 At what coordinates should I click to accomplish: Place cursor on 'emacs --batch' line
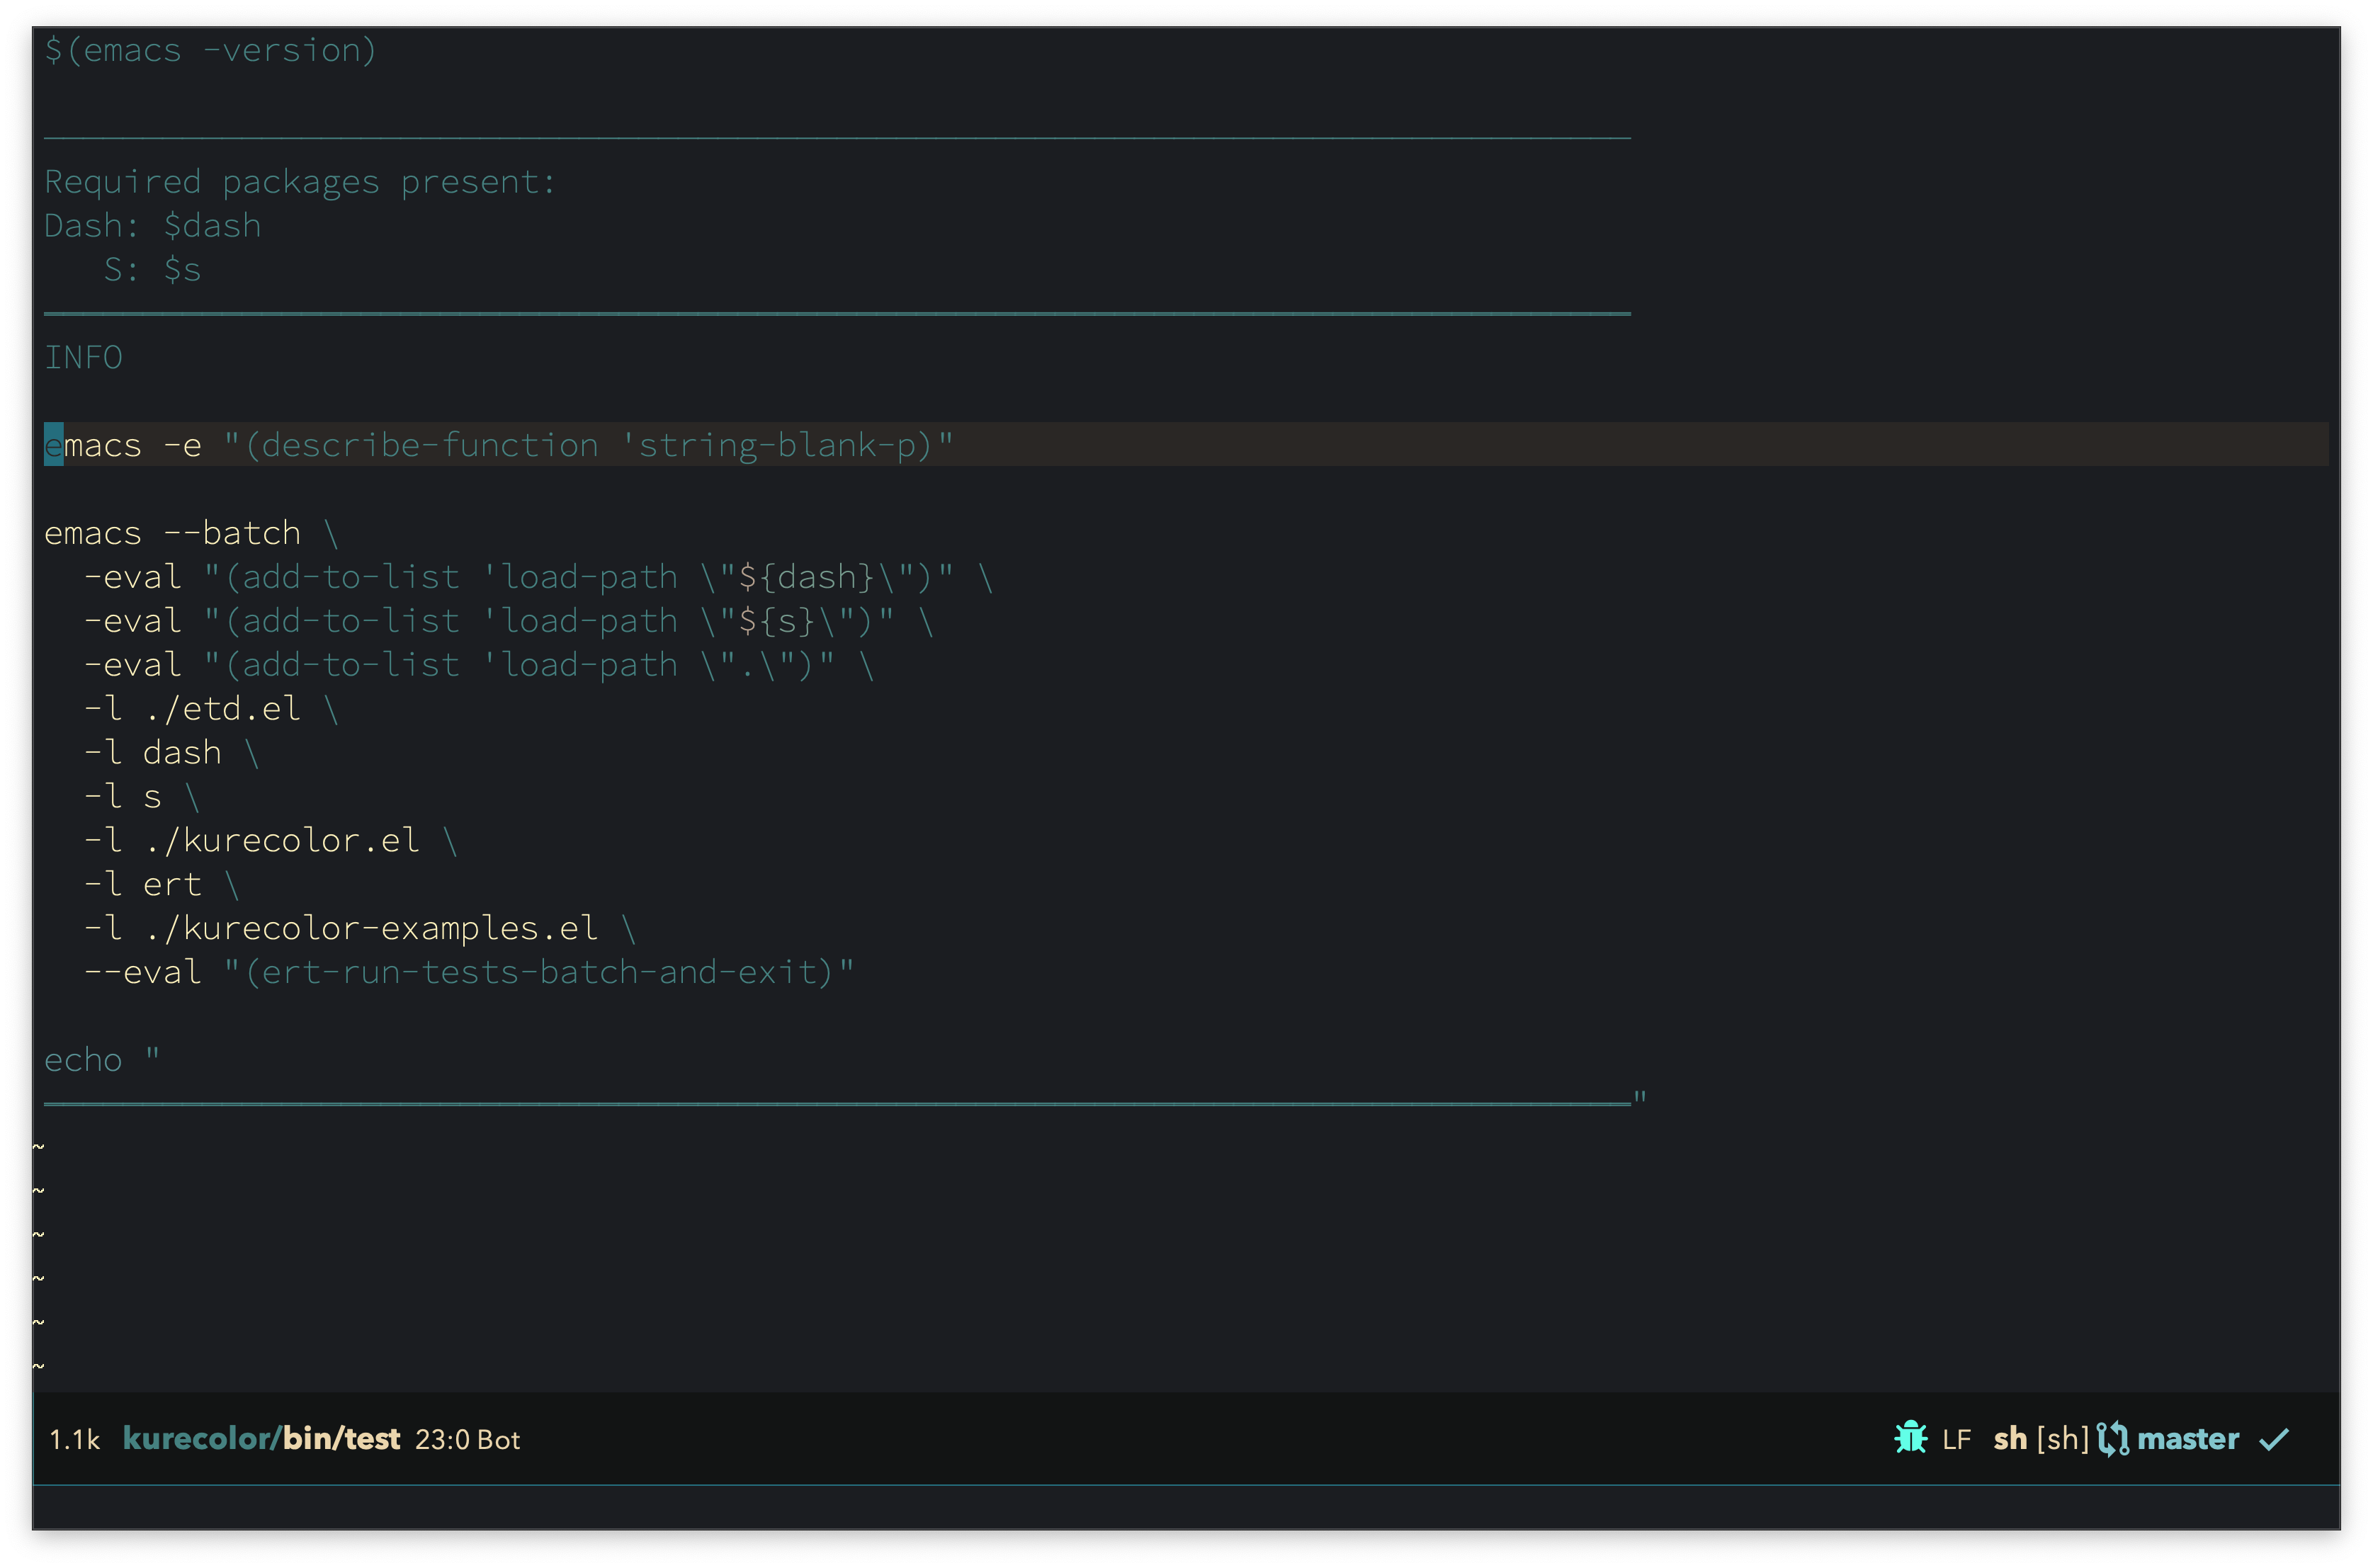[172, 533]
